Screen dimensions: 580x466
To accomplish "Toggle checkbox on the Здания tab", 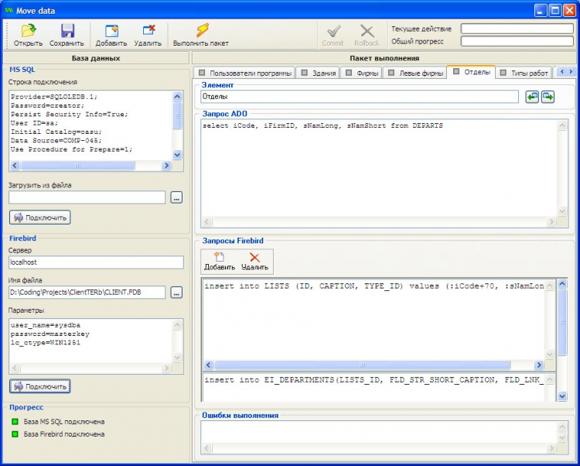I will click(306, 73).
